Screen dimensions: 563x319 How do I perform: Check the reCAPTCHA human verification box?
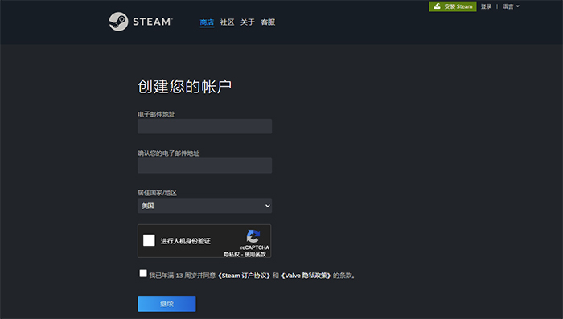149,240
